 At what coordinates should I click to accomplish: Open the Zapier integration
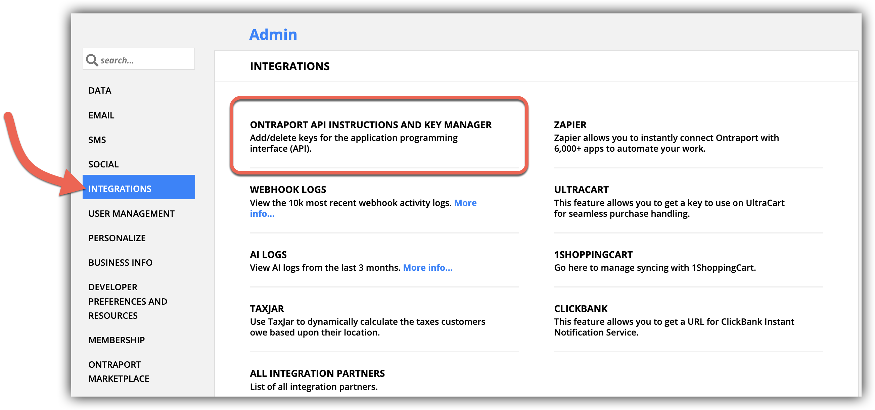[570, 125]
